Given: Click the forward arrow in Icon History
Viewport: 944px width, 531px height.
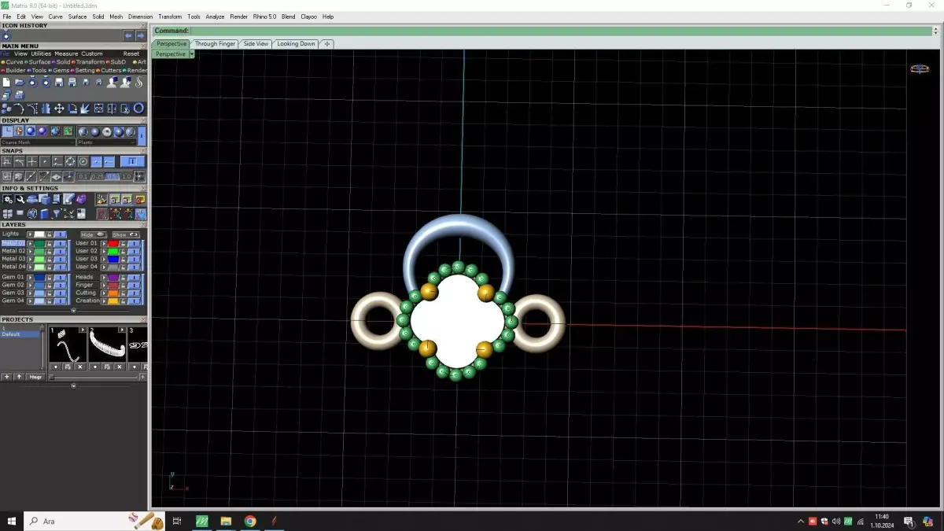Looking at the screenshot, I should coord(141,35).
